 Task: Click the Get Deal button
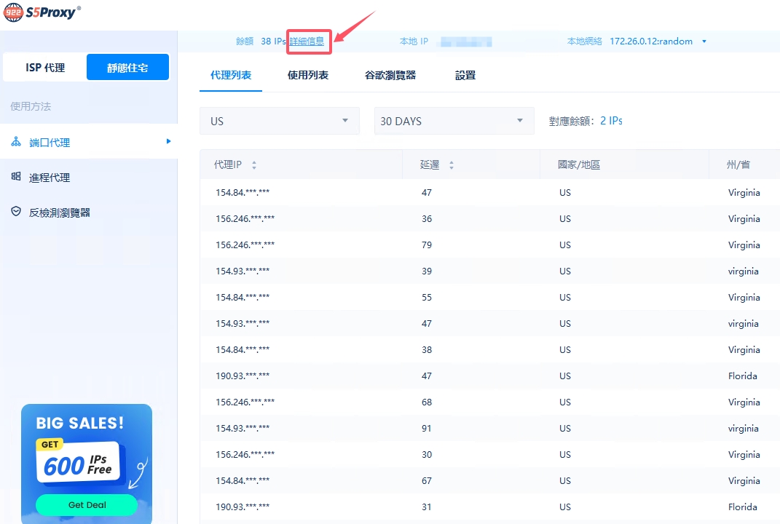click(87, 504)
